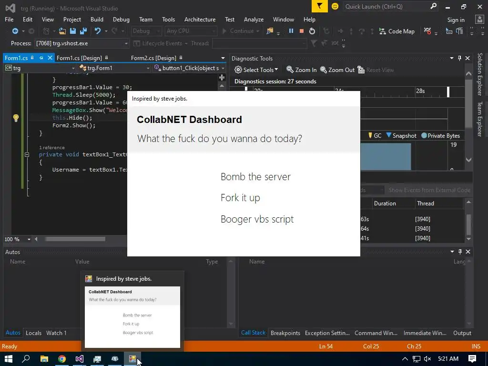Image resolution: width=488 pixels, height=366 pixels.
Task: Click the muted volume tray icon
Action: (x=427, y=359)
